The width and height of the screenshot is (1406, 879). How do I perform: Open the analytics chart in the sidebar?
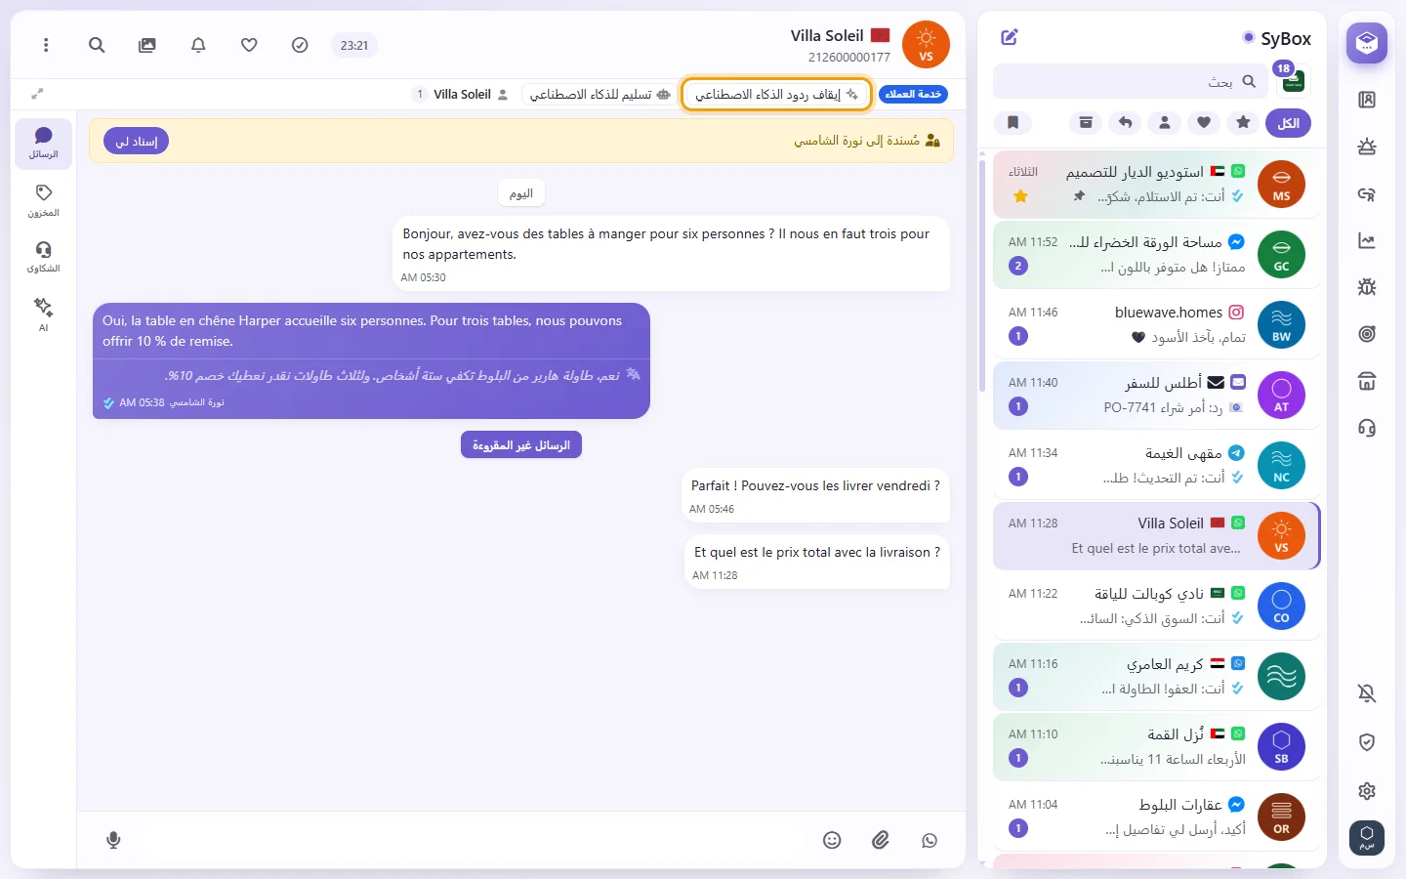1367,240
